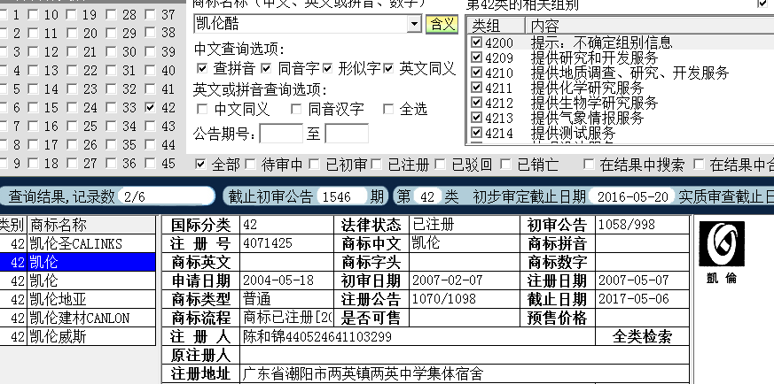The width and height of the screenshot is (774, 384).
Task: Click the 公告期号 start input field
Action: (281, 134)
